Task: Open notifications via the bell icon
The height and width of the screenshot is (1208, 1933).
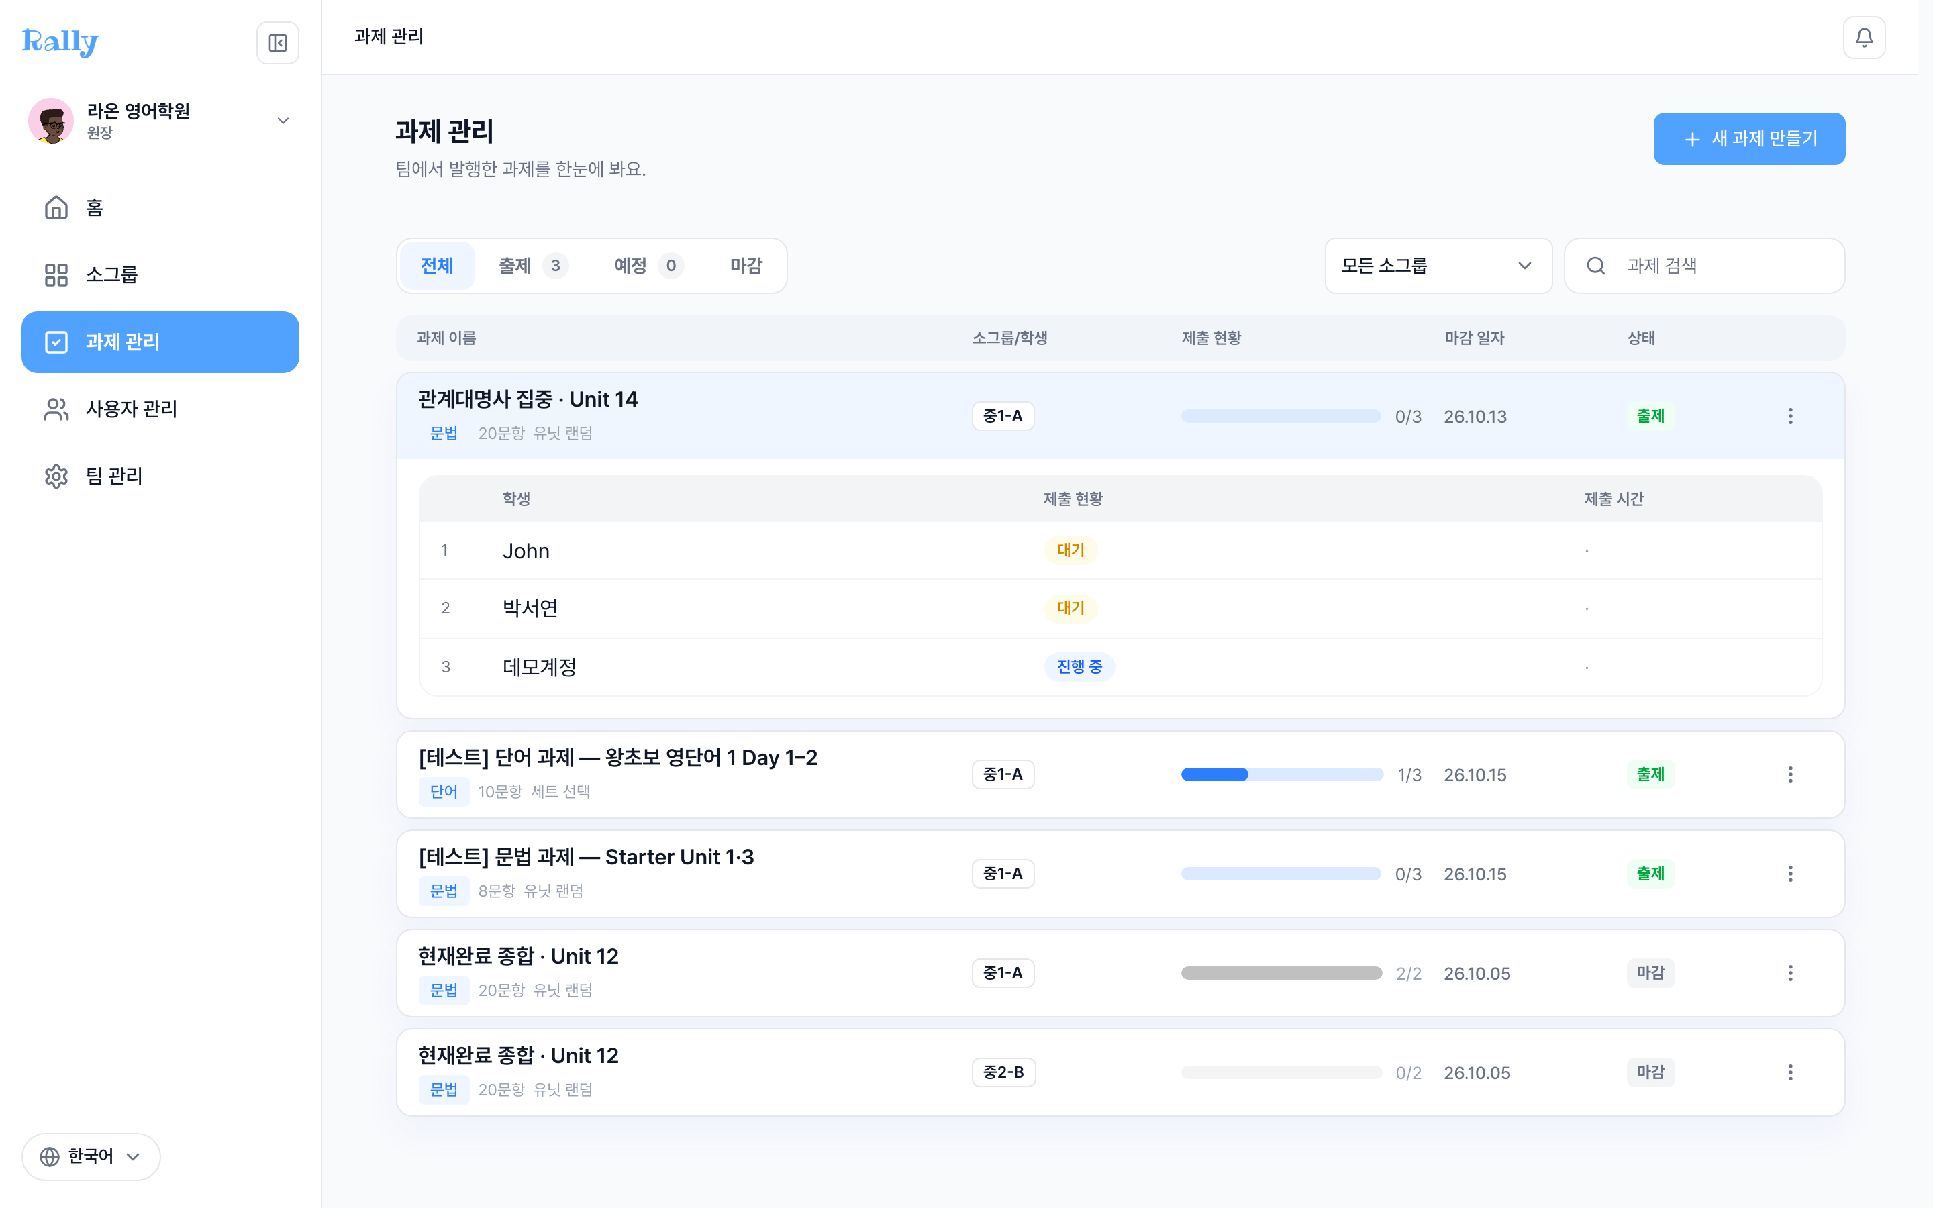Action: point(1863,38)
